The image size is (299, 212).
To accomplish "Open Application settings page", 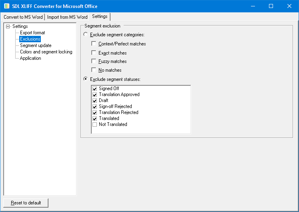I will pyautogui.click(x=30, y=58).
